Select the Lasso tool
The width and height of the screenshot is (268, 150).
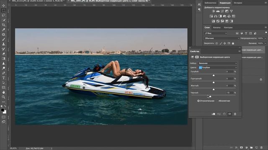tap(3, 15)
